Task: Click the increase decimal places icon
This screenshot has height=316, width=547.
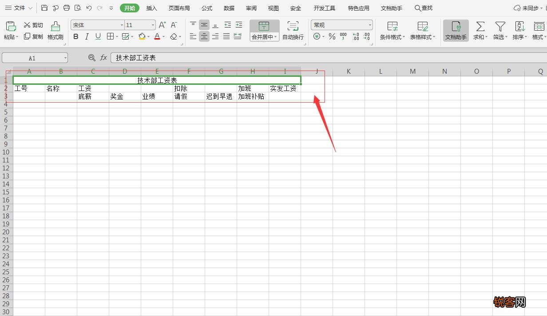Action: tap(356, 37)
